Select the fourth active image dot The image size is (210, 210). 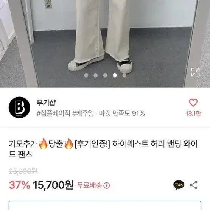[x=115, y=75]
